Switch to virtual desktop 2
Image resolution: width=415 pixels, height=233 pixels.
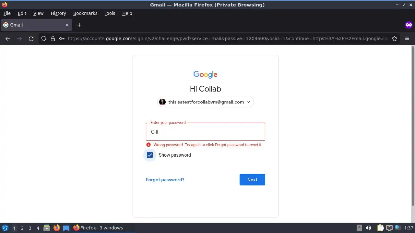22,228
